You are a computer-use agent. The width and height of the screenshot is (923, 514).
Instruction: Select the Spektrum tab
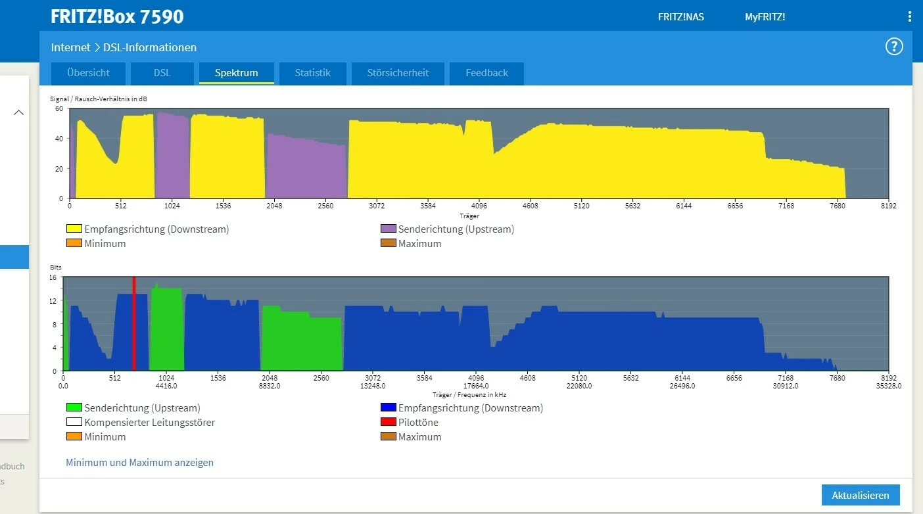(x=236, y=73)
